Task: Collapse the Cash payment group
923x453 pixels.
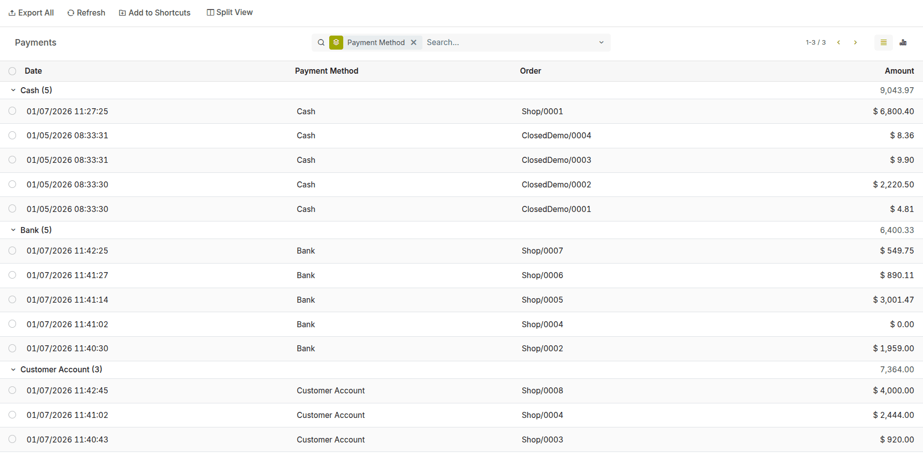Action: pos(13,90)
